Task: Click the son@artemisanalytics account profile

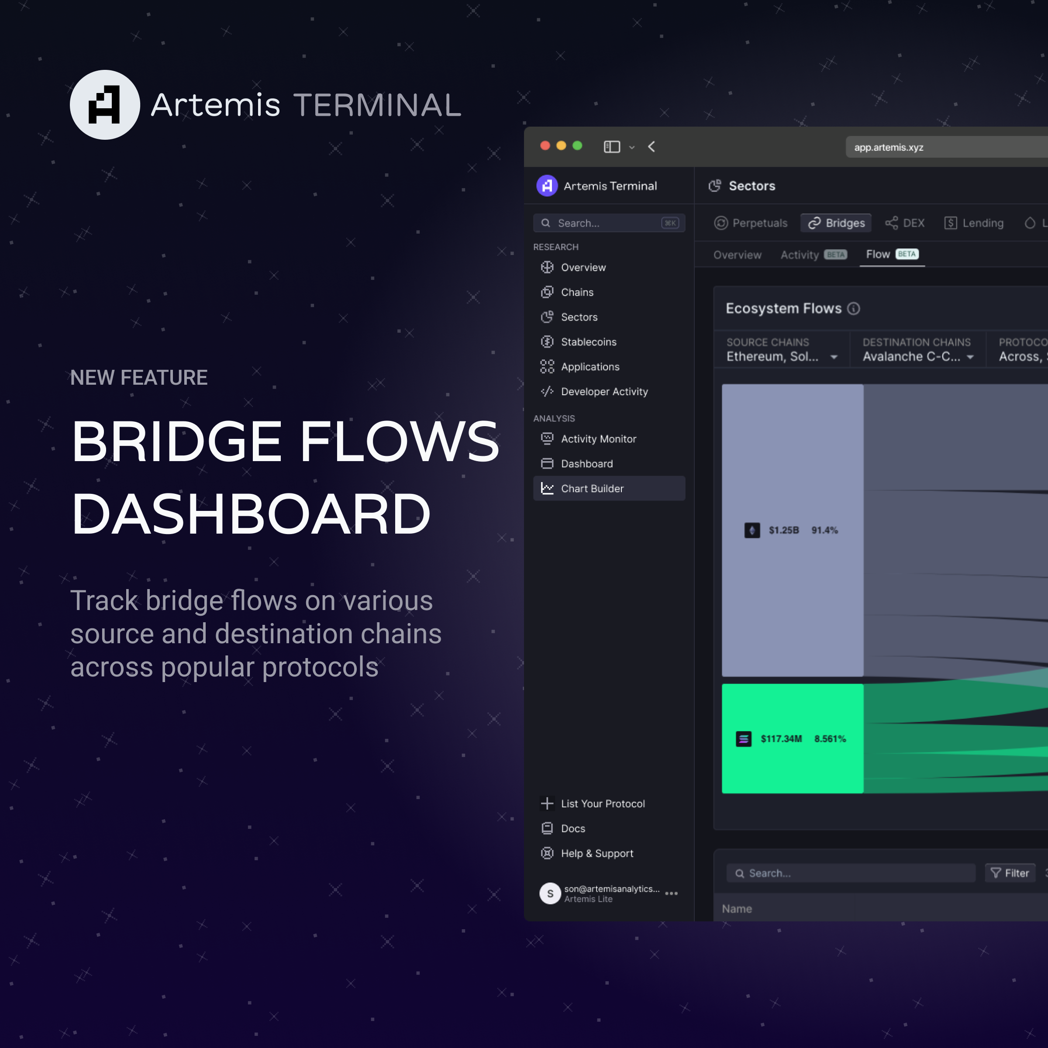Action: 600,893
